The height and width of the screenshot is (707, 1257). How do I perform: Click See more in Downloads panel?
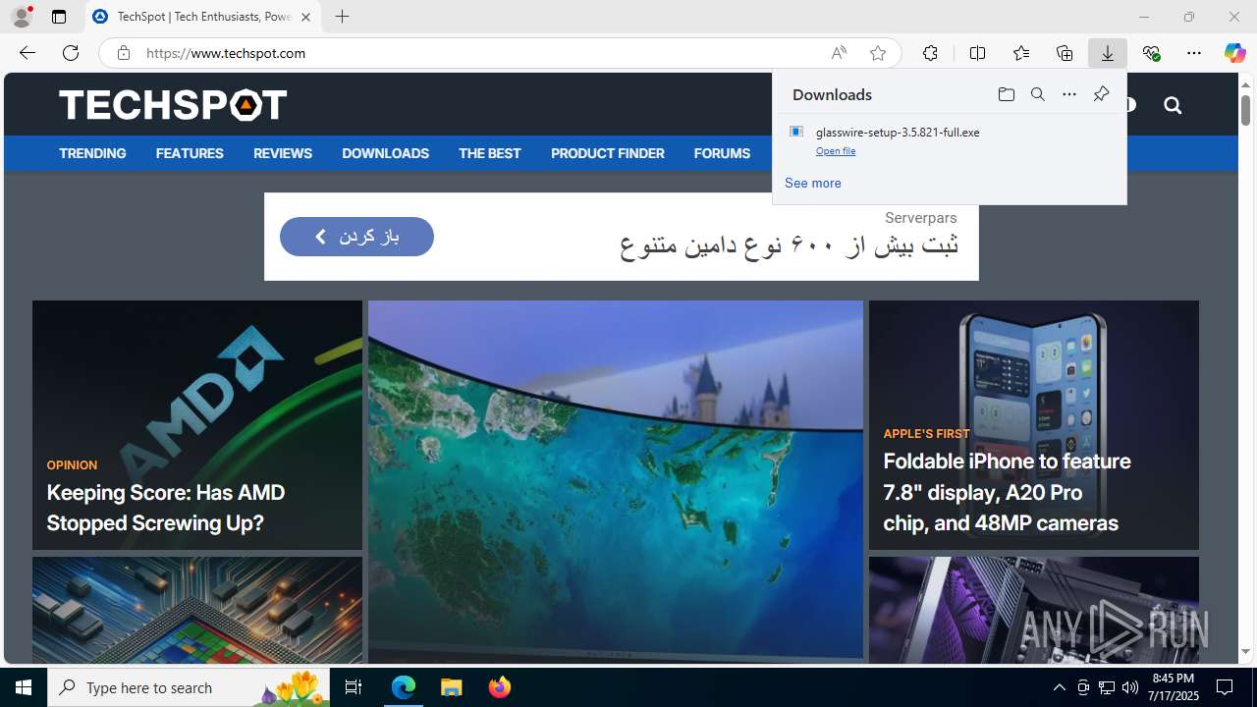pyautogui.click(x=813, y=183)
